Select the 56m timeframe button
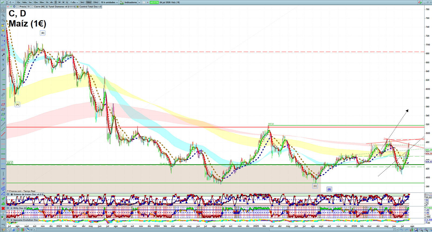Viewport: 432px width, 232px height. point(42,2)
